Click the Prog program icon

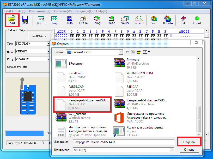point(97,20)
